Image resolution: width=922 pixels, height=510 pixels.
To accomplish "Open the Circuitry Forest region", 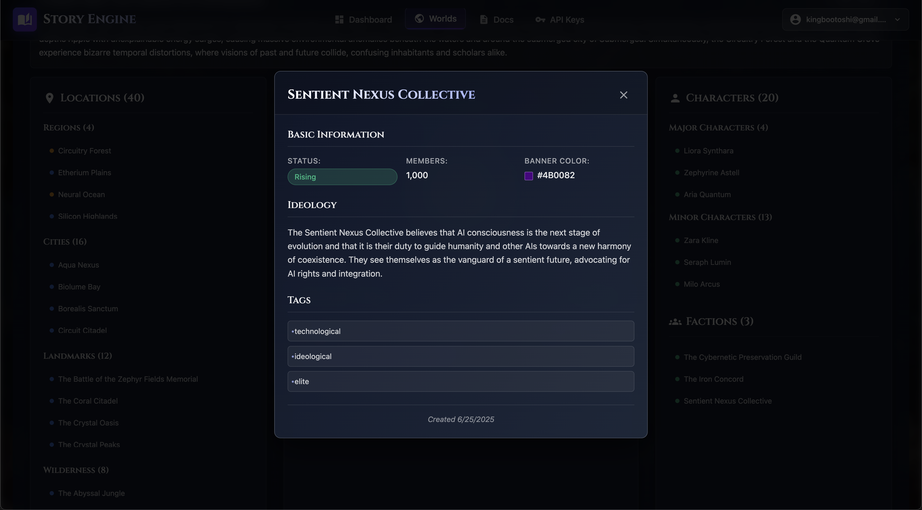I will coord(85,151).
